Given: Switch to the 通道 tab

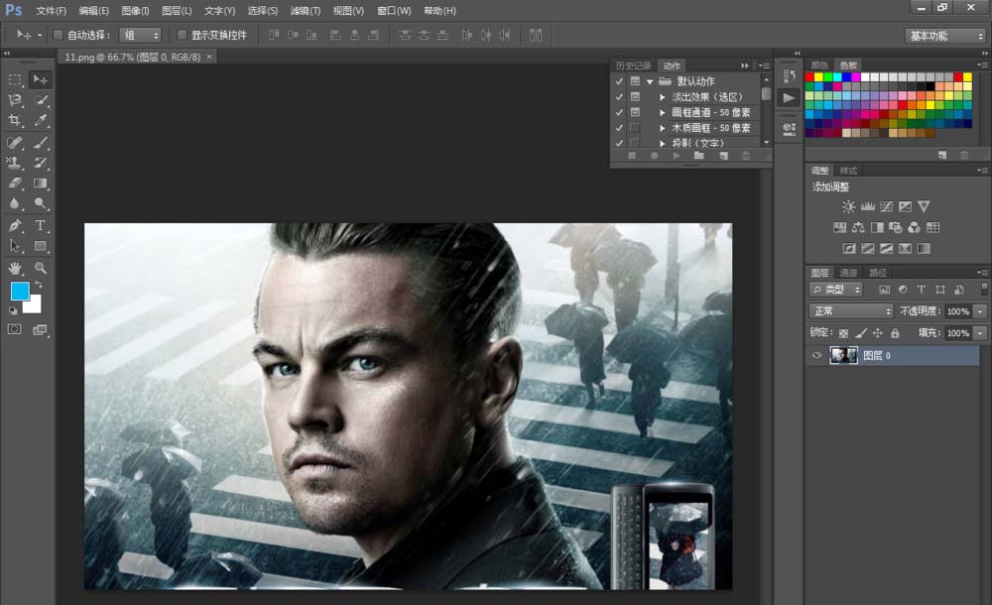Looking at the screenshot, I should pyautogui.click(x=848, y=273).
